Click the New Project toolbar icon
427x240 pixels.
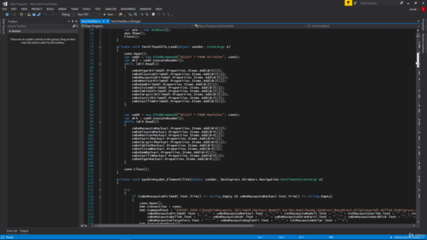[21, 15]
